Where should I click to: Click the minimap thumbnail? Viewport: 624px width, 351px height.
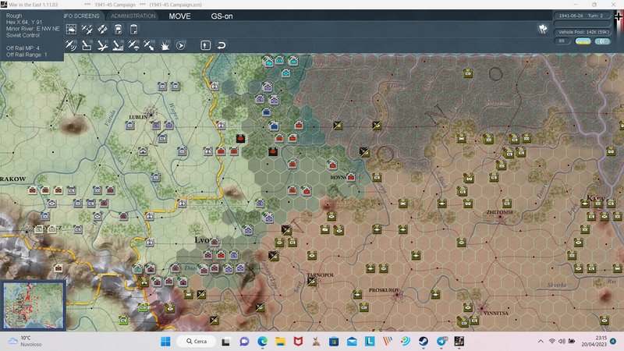coord(34,305)
